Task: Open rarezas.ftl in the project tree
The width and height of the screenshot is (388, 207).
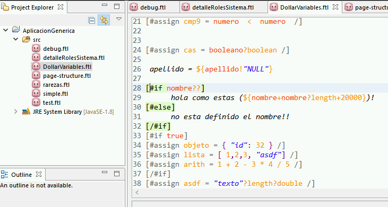Action: (56, 85)
